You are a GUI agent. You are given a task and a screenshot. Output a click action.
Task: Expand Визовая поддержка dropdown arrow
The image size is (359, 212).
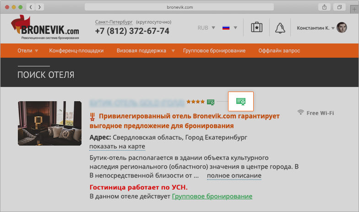(173, 51)
